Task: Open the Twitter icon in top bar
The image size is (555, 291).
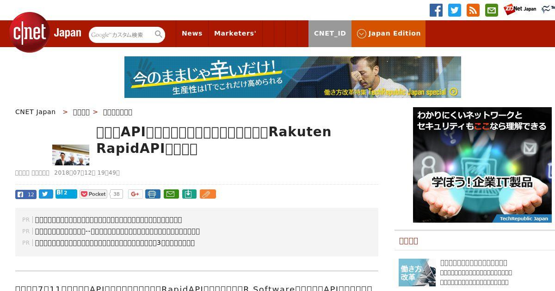Action: pos(455,10)
